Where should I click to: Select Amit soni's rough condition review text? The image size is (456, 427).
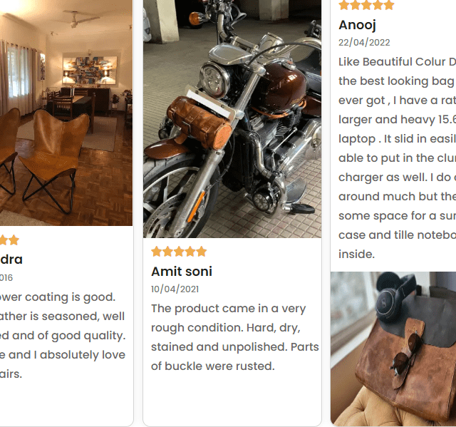(235, 337)
